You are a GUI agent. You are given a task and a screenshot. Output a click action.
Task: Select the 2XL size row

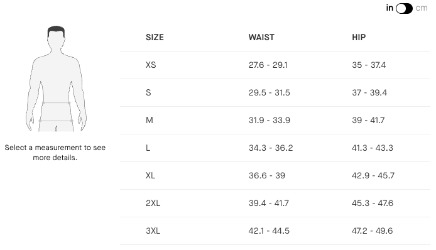275,204
